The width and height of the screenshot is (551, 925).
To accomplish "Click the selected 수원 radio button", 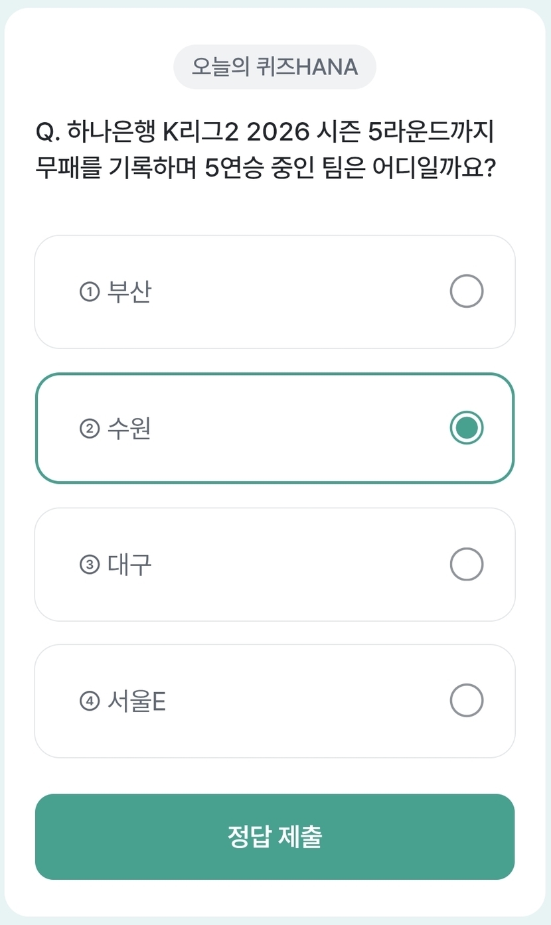I will coord(466,428).
